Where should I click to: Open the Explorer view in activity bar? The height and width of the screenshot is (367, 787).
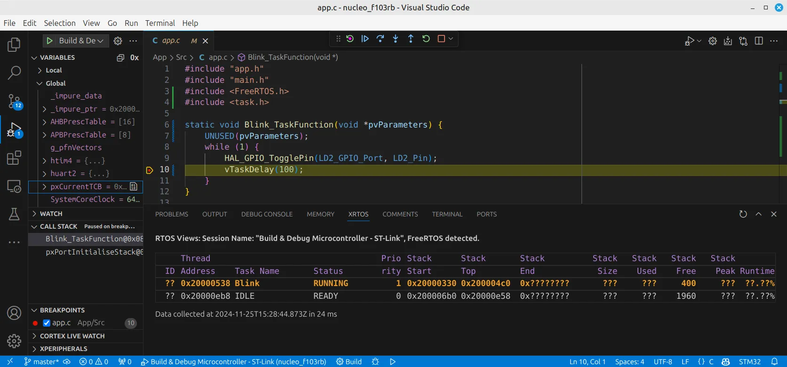click(14, 45)
